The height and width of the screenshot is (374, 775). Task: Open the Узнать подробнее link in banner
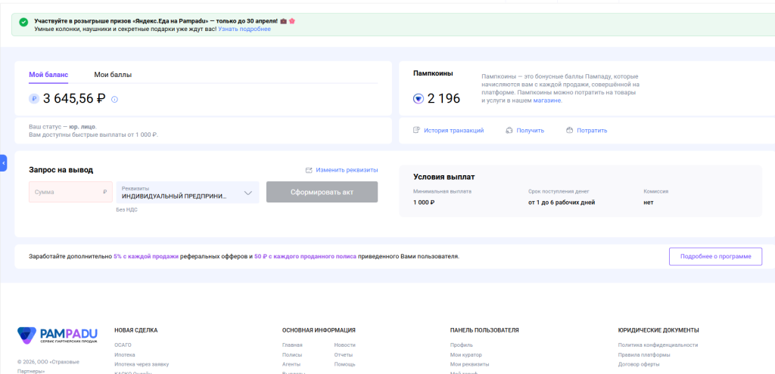(x=244, y=29)
